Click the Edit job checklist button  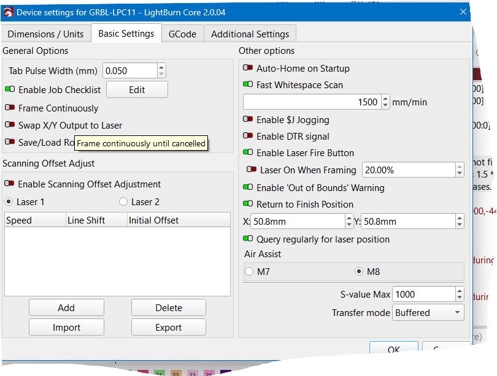pyautogui.click(x=137, y=89)
